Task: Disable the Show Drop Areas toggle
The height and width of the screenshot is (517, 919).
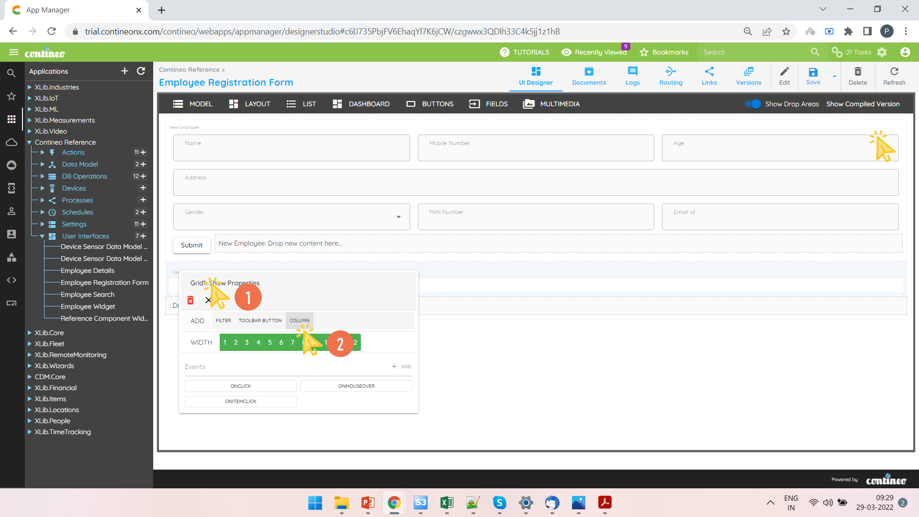Action: pos(754,104)
